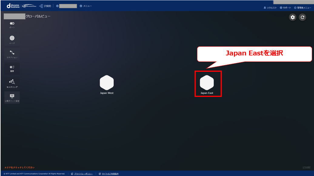Screen dimensions: 314x176
Task: Expand the メニュー dropdown
Action: click(x=86, y=6)
